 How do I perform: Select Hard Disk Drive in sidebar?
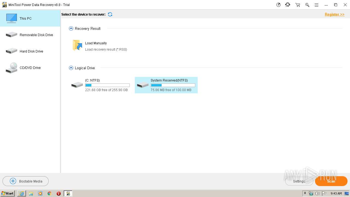click(x=30, y=51)
